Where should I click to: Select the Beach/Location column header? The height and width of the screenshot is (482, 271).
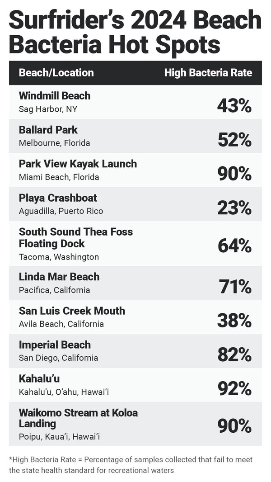[x=56, y=73]
